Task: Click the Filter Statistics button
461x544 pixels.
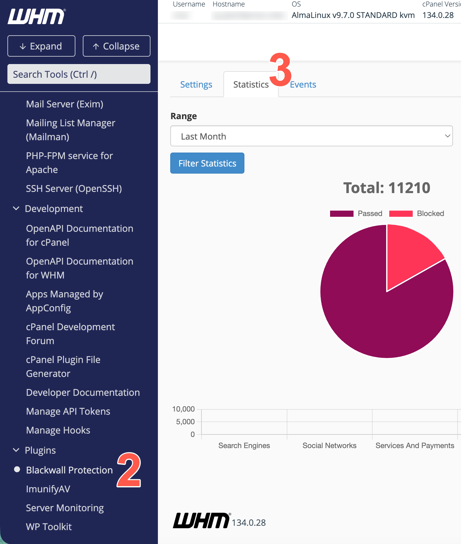Action: pyautogui.click(x=207, y=163)
